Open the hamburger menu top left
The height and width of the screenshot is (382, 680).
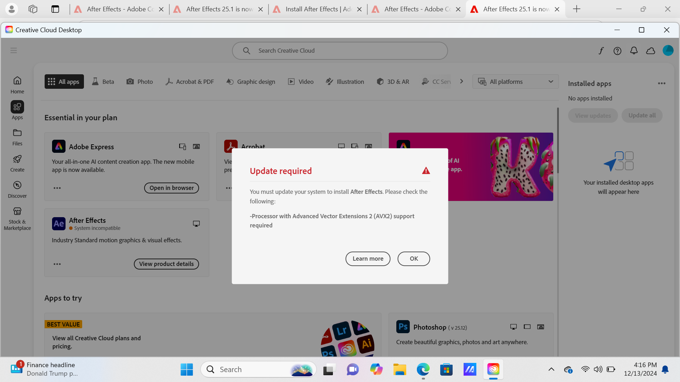(13, 50)
